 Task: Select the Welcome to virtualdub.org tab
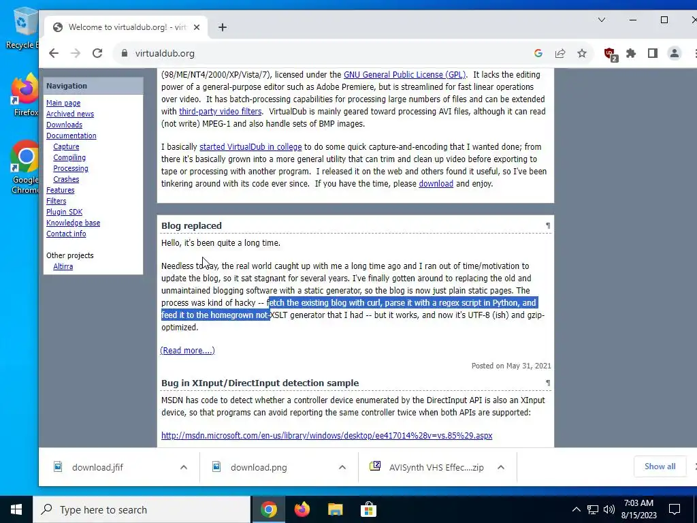[x=127, y=27]
